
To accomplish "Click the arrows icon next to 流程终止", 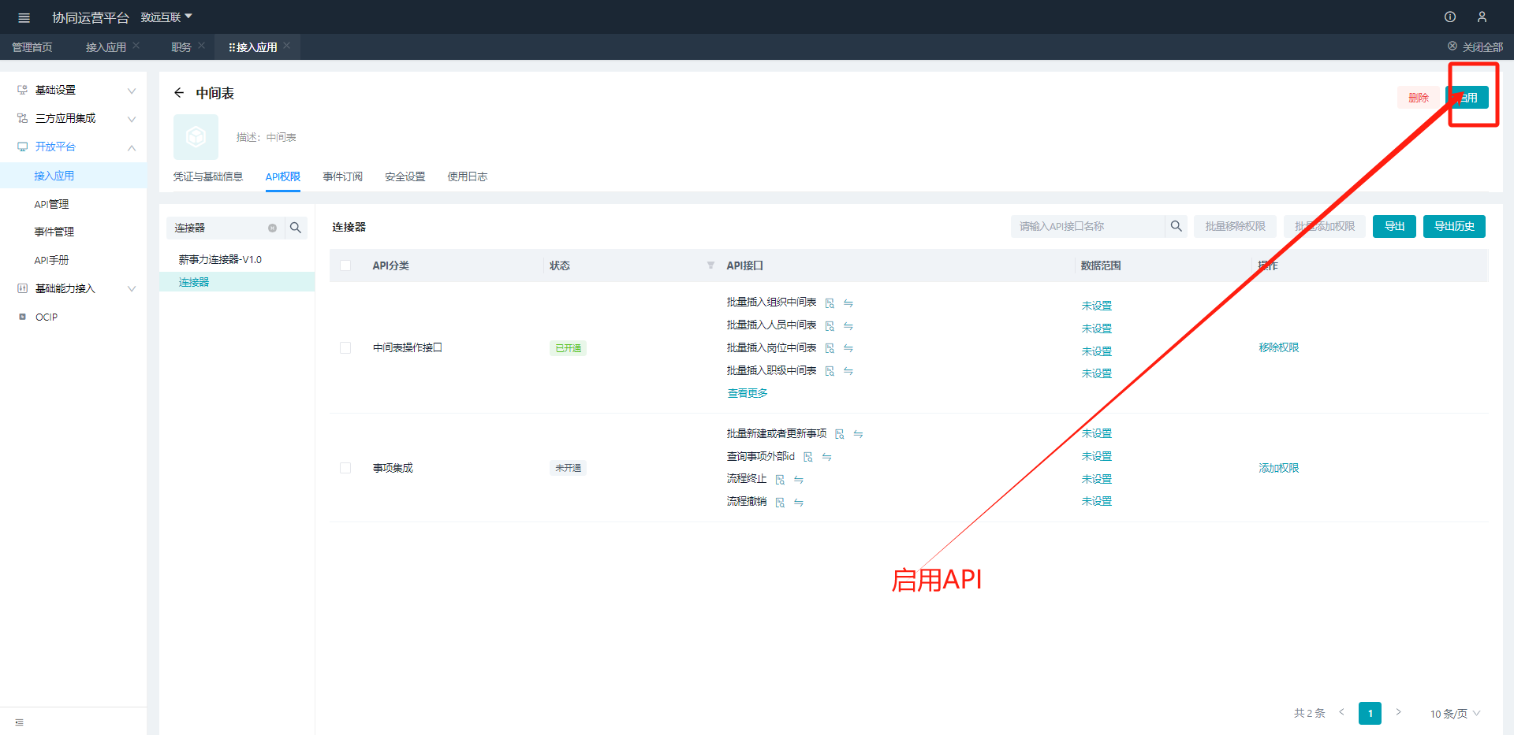I will tap(799, 480).
